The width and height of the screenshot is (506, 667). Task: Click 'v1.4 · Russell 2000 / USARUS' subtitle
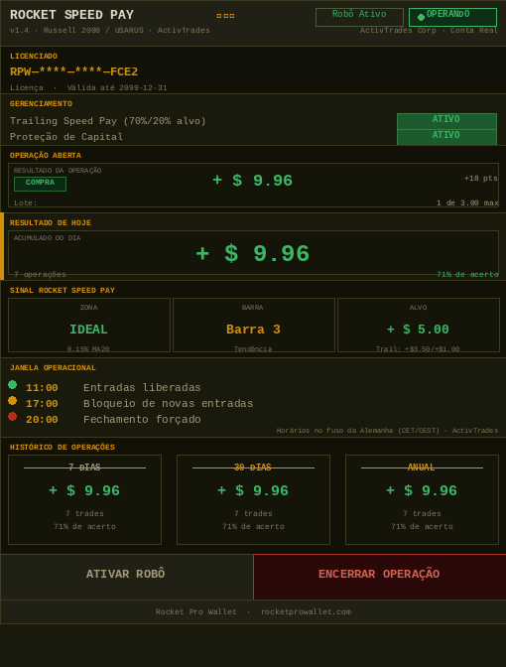click(x=76, y=30)
